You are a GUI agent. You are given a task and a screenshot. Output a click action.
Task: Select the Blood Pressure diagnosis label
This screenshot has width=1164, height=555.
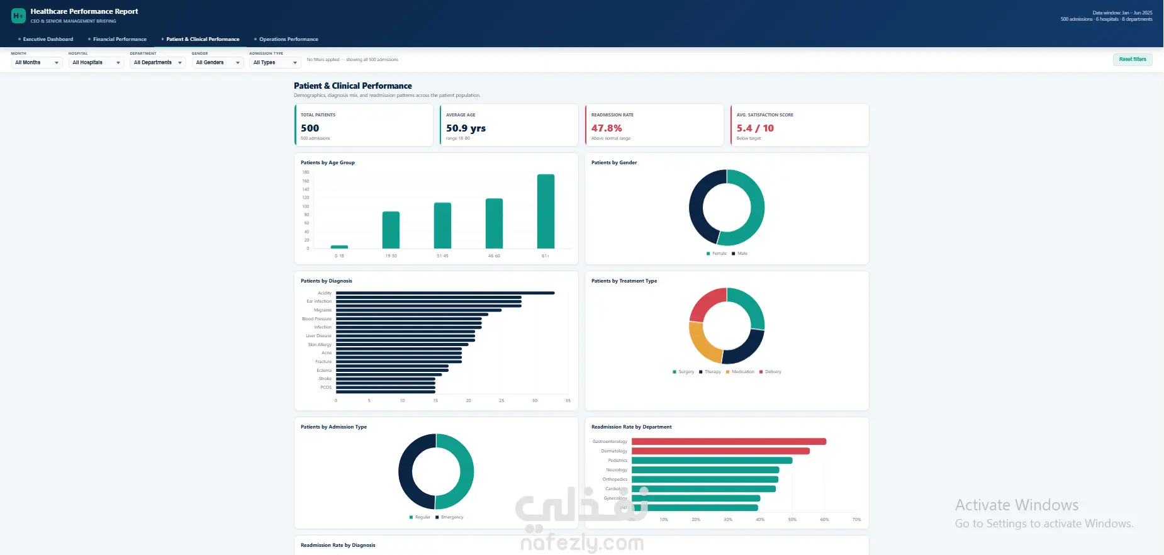(x=316, y=319)
